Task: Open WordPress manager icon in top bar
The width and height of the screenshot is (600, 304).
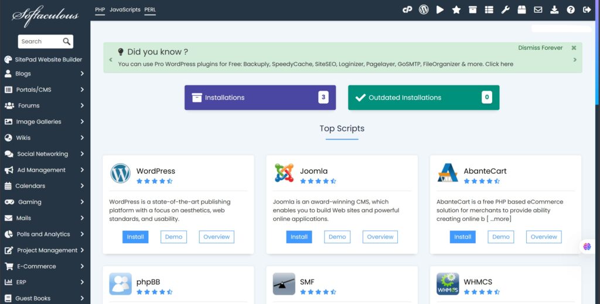Action: [x=424, y=10]
